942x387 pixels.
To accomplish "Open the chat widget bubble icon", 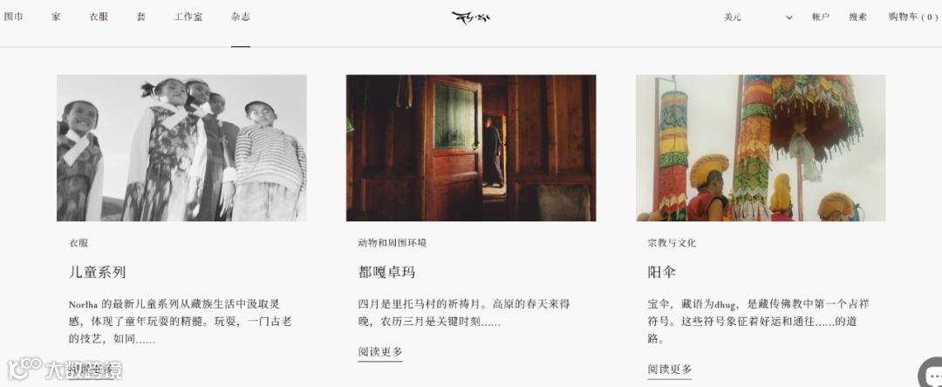I will click(932, 373).
